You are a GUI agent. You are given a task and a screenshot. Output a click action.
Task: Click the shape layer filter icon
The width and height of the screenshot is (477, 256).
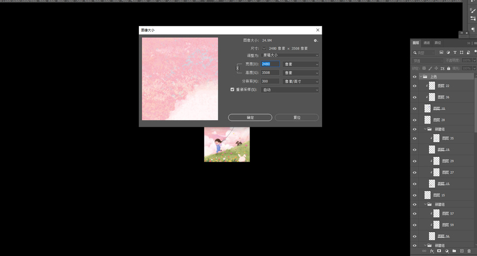pyautogui.click(x=462, y=52)
